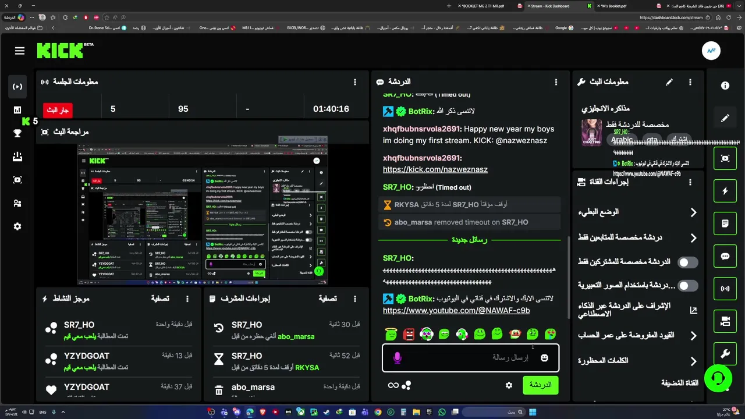745x419 pixels.
Task: Open options menu of معلومات البث panel
Action: (x=690, y=82)
